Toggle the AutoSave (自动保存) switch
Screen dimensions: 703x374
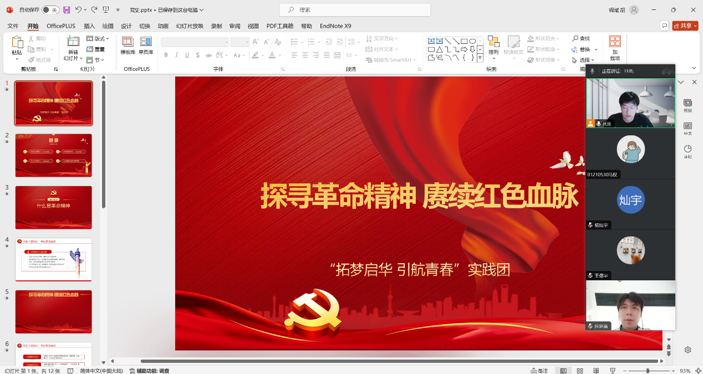point(50,10)
